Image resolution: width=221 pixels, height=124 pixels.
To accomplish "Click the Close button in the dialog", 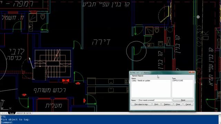I will coord(178,104).
